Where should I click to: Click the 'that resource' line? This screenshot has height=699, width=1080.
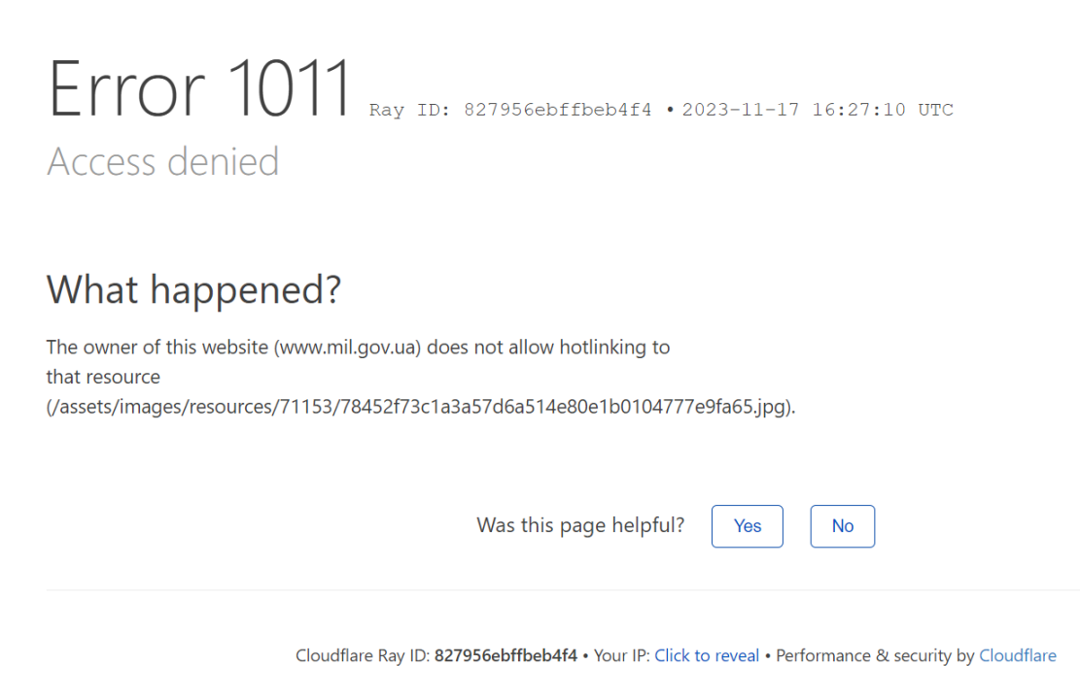point(103,377)
